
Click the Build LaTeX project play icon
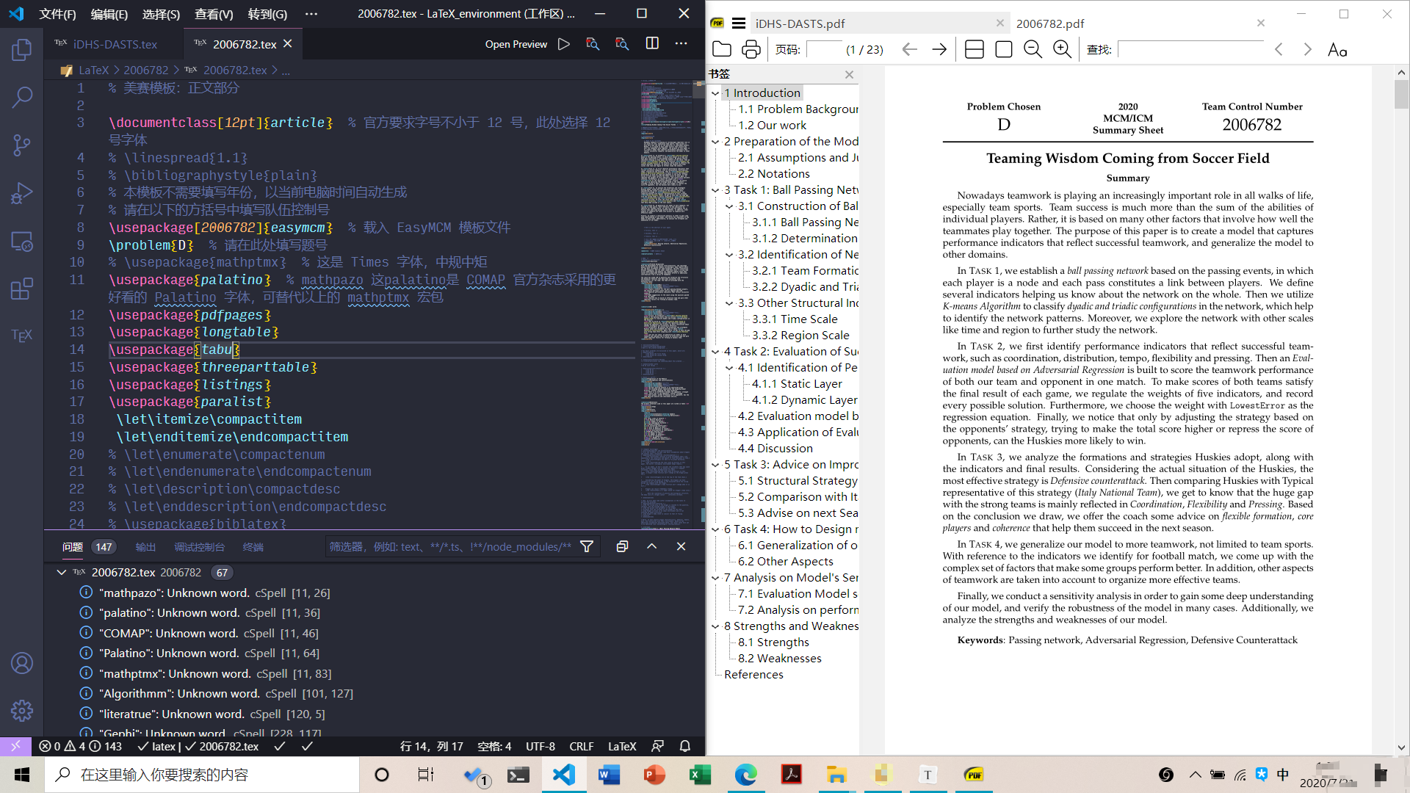point(563,44)
